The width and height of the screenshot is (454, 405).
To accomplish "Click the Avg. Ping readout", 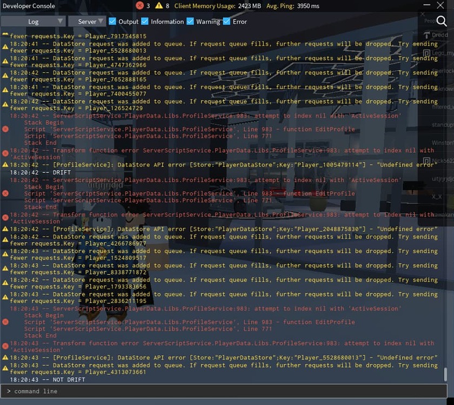I will point(292,6).
